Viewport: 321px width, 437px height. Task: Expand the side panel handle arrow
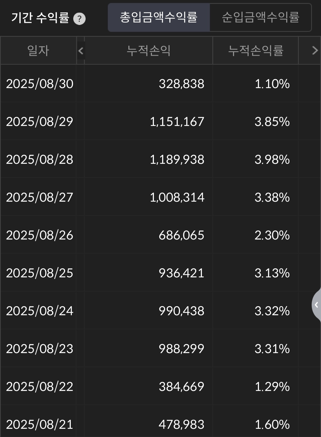click(316, 305)
